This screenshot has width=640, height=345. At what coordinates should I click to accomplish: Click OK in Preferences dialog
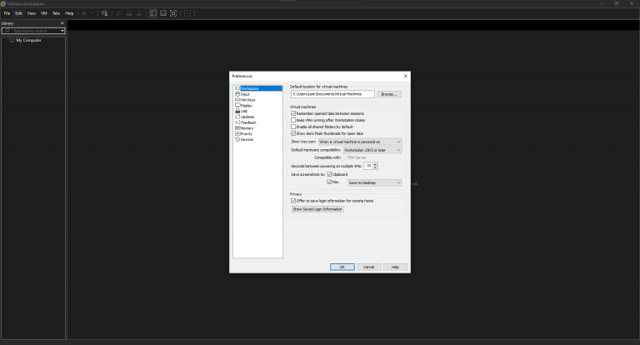342,267
